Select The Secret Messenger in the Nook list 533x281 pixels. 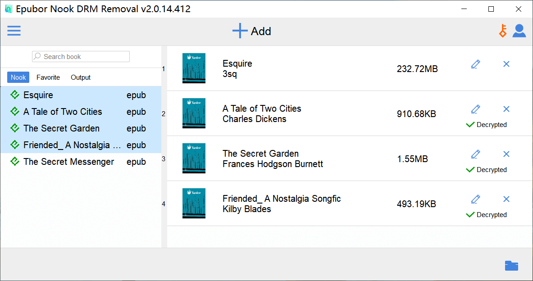tap(81, 161)
